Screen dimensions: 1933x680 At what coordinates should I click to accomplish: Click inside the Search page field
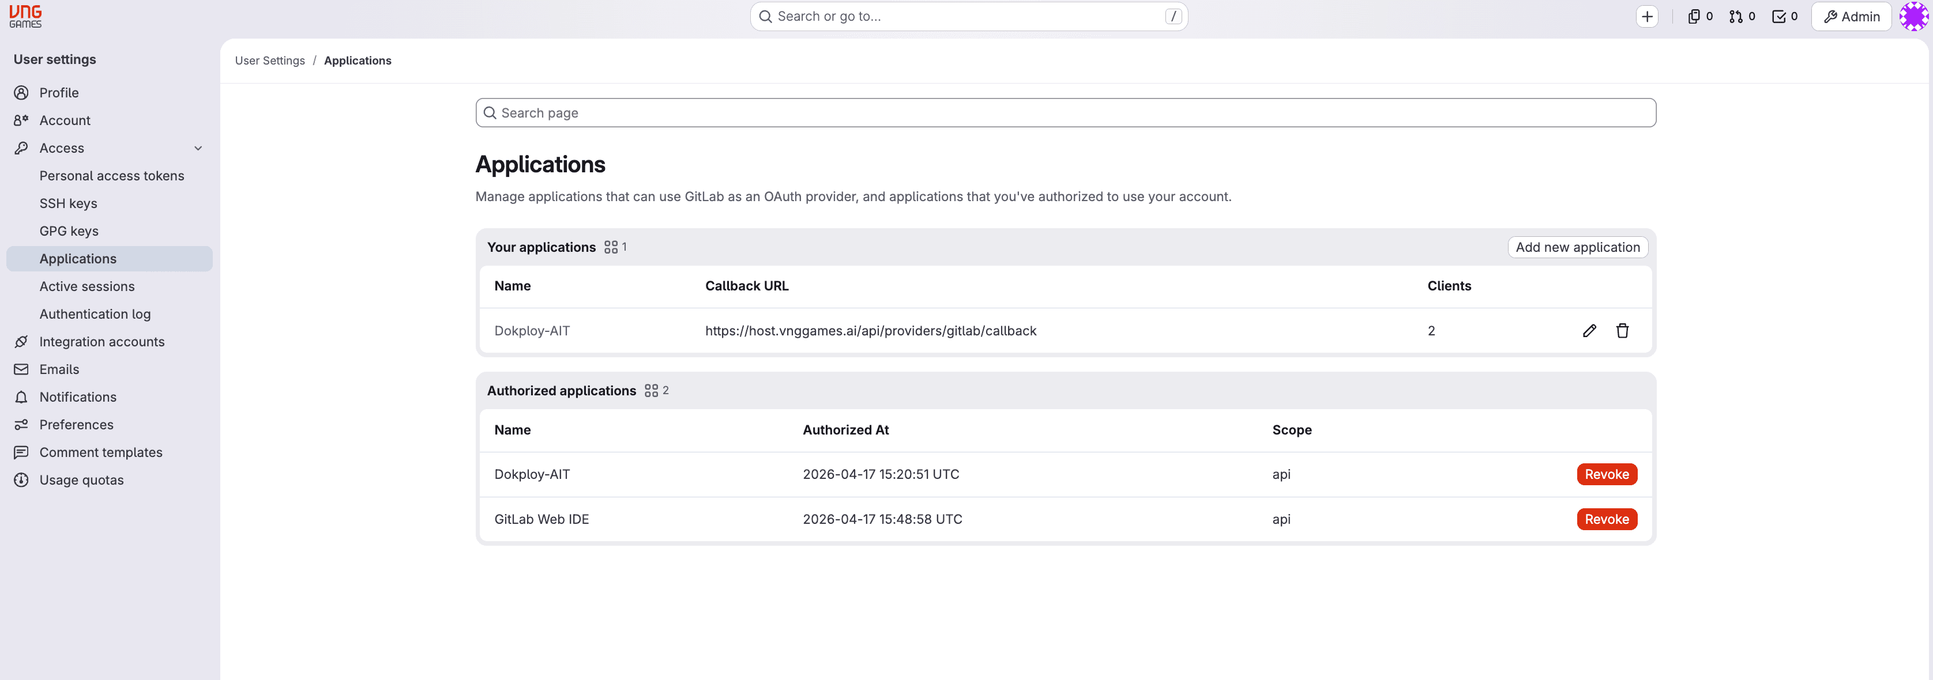tap(1066, 112)
